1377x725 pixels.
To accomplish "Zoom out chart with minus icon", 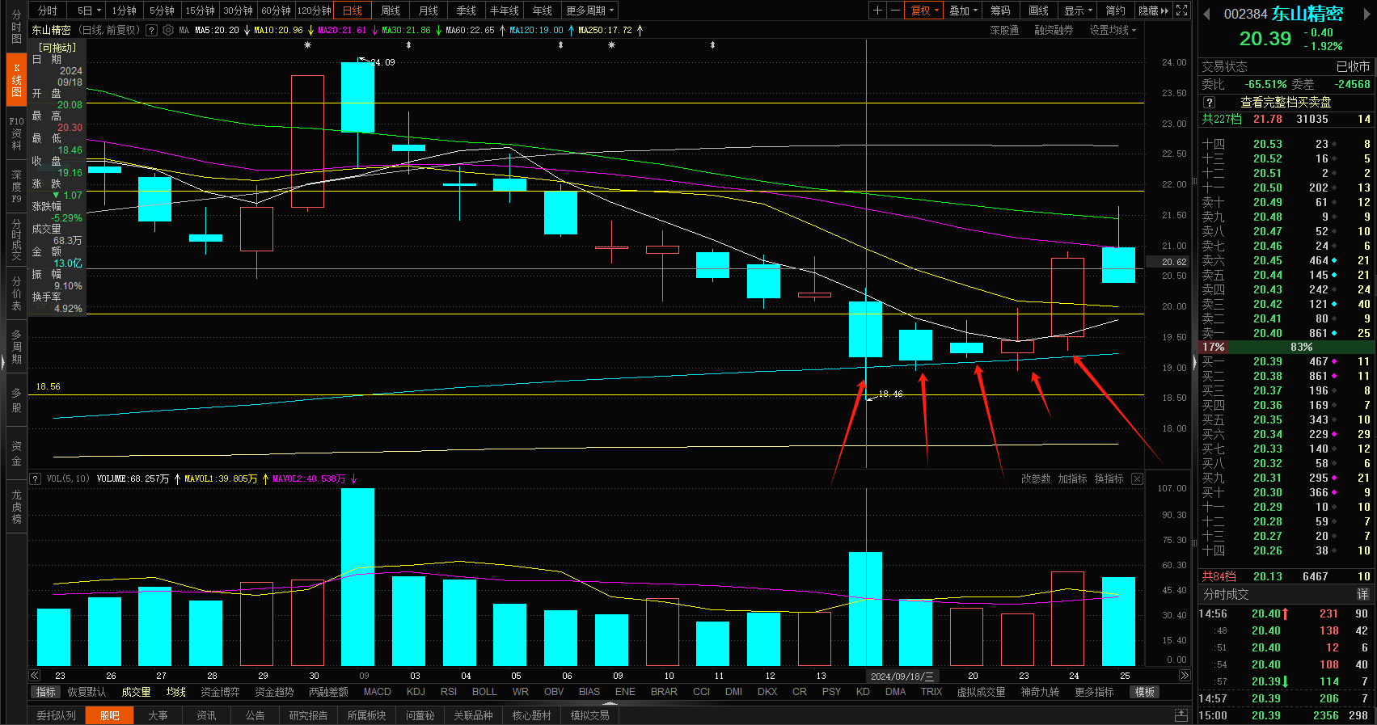I will pos(895,11).
